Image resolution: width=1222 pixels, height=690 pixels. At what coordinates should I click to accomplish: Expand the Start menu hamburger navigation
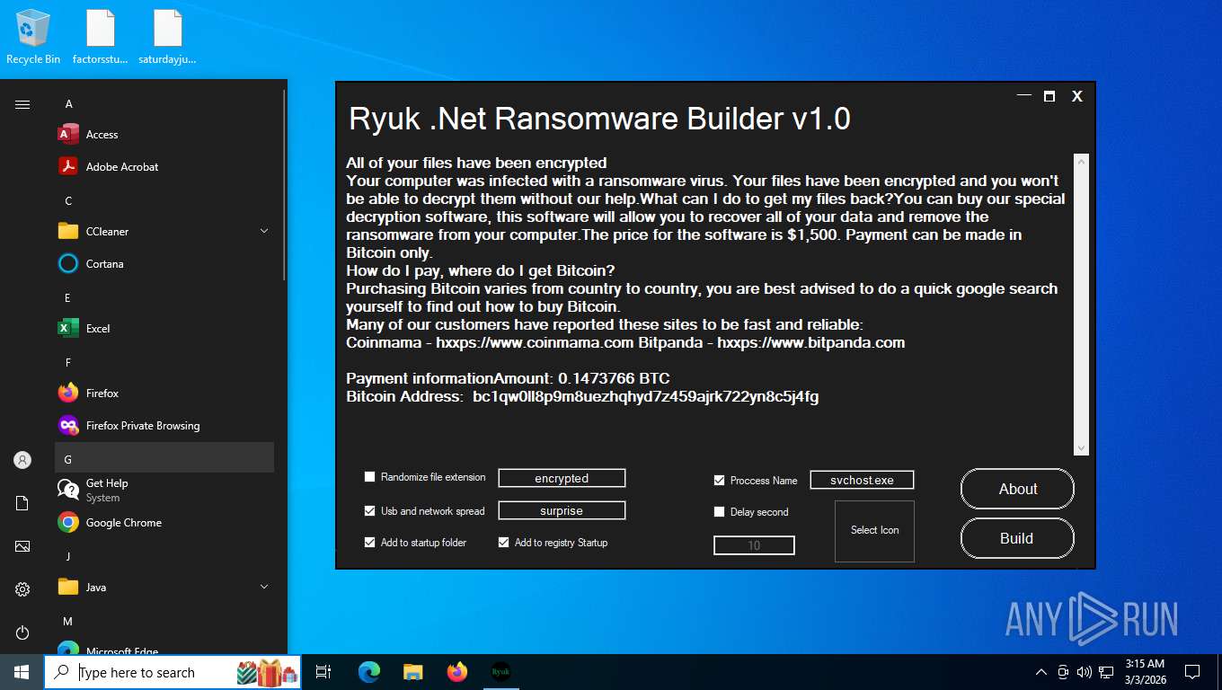[22, 104]
